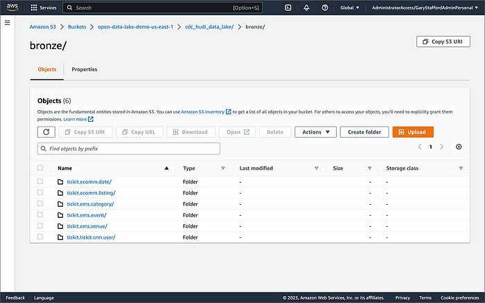Click folder icon of tickit.ems.venue/

[x=60, y=226]
